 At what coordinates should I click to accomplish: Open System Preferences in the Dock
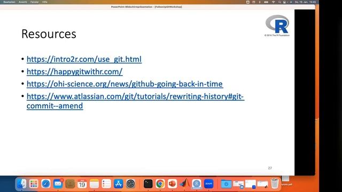130,184
